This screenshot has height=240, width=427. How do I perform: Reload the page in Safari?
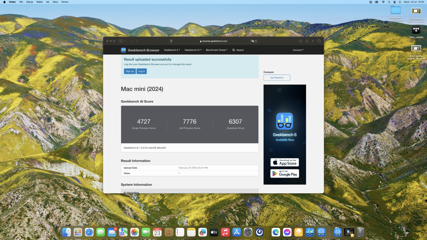pos(256,41)
